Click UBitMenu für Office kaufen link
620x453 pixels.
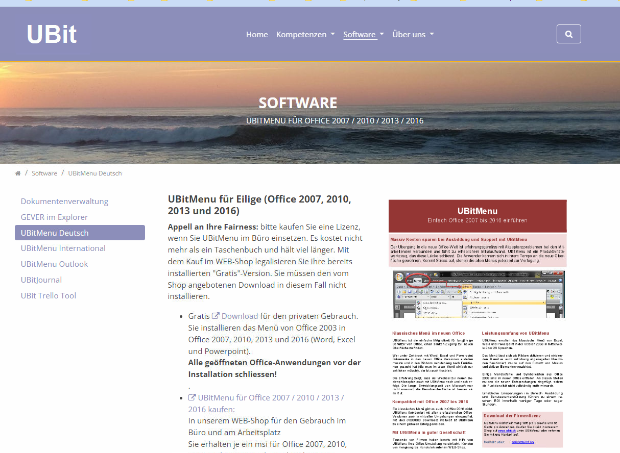pyautogui.click(x=266, y=403)
